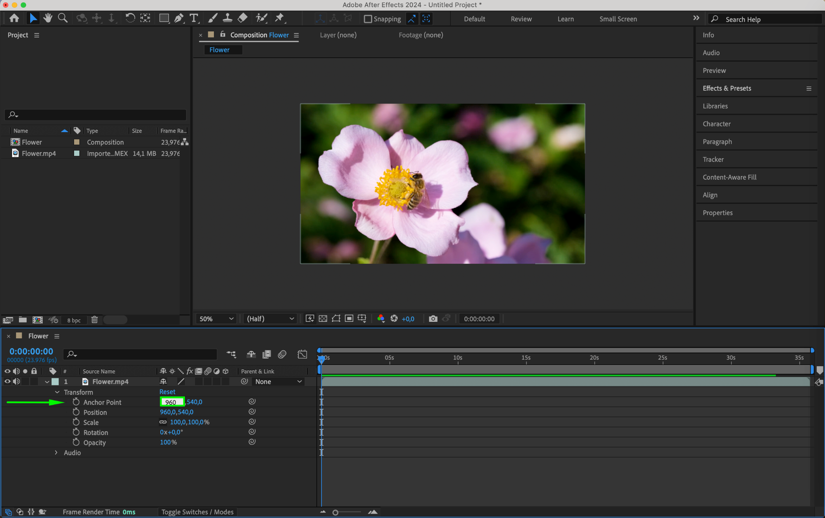The width and height of the screenshot is (825, 518).
Task: Click Toggle Switches / Modes button
Action: [197, 512]
